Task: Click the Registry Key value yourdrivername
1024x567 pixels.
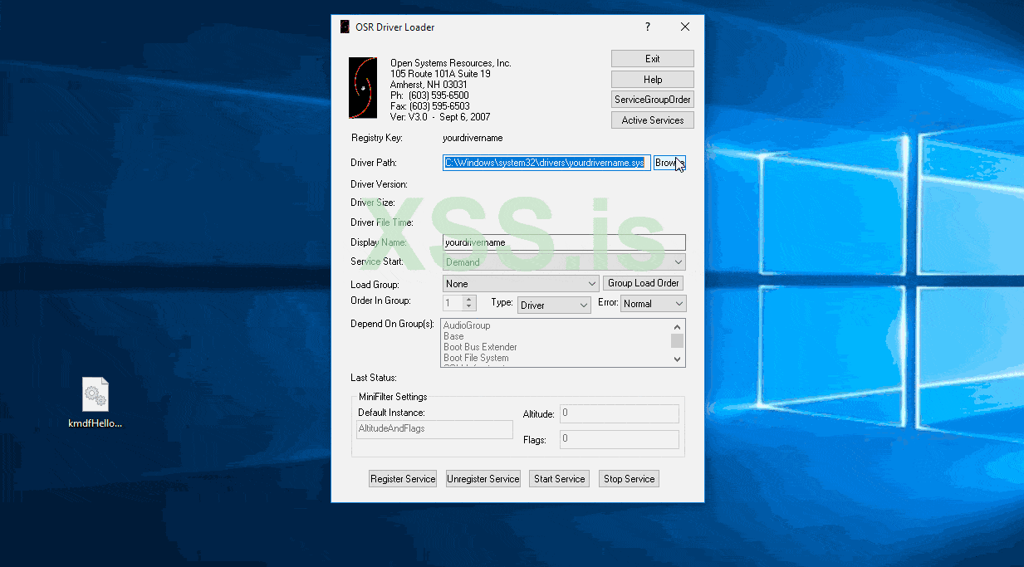Action: click(x=473, y=138)
